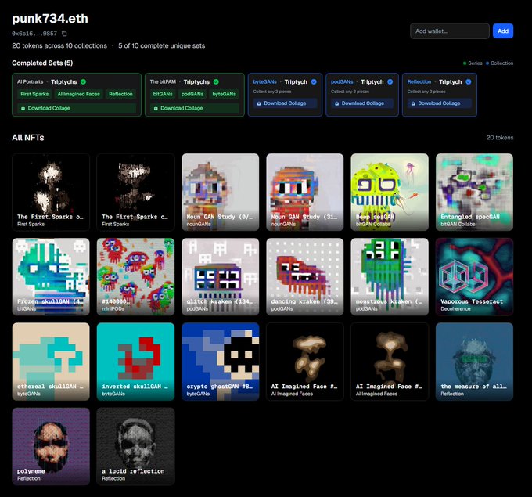Select the AI Imagined Faces tag
The height and width of the screenshot is (497, 532).
79,94
